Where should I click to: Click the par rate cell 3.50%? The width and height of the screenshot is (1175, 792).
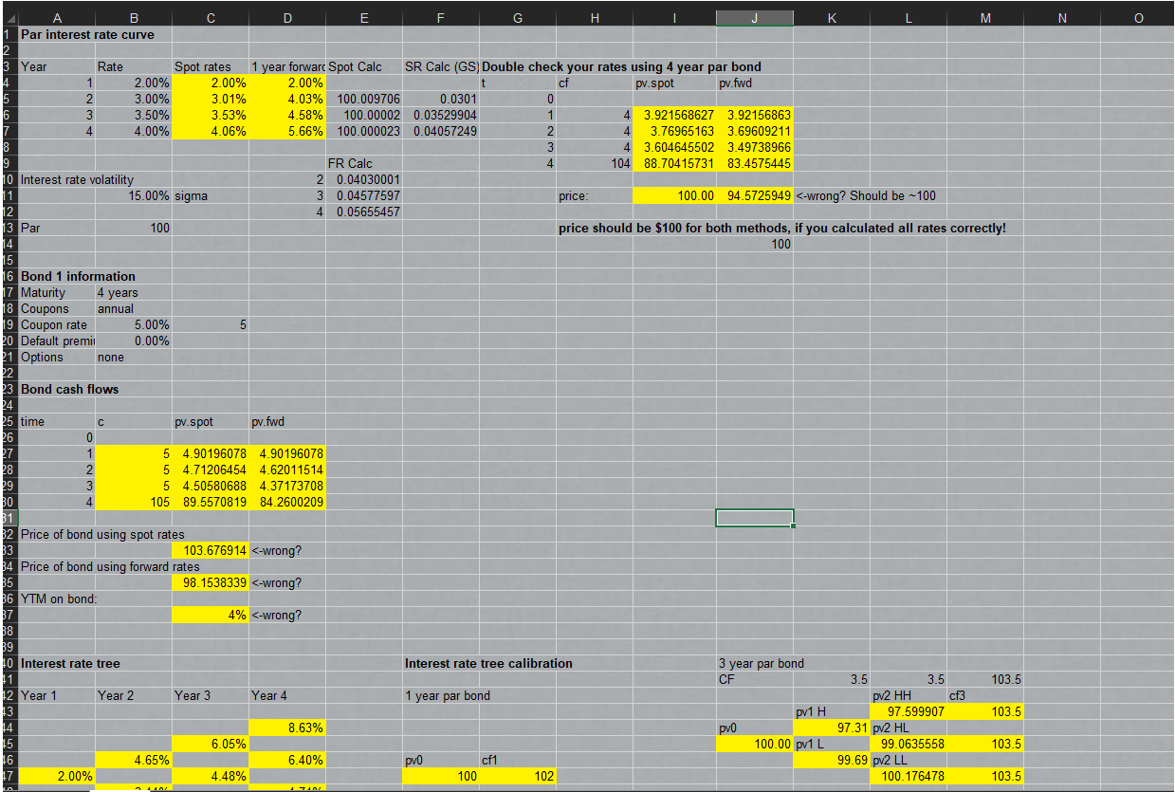coord(134,115)
